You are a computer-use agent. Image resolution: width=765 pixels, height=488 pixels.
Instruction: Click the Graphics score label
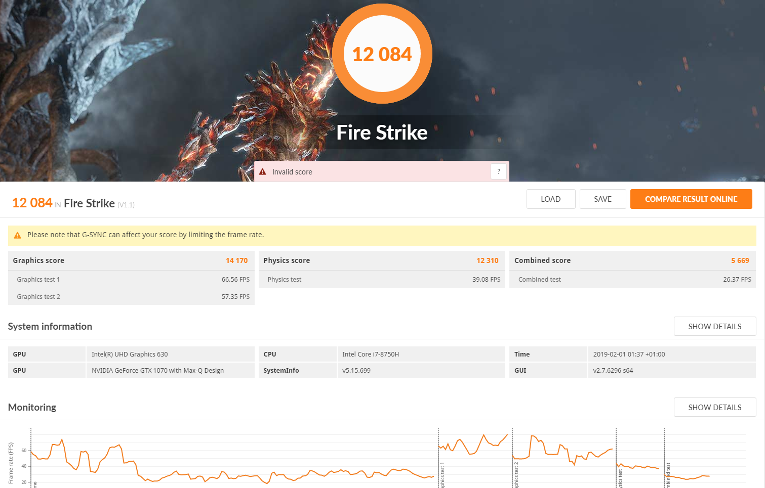(x=38, y=260)
